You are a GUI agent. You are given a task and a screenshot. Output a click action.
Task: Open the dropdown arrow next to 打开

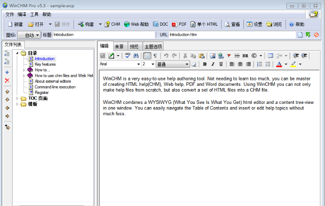[x=50, y=24]
